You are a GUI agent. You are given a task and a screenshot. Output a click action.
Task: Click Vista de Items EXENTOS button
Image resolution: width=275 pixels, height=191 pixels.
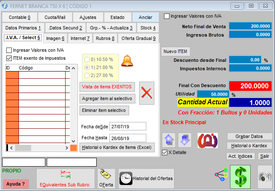click(107, 87)
